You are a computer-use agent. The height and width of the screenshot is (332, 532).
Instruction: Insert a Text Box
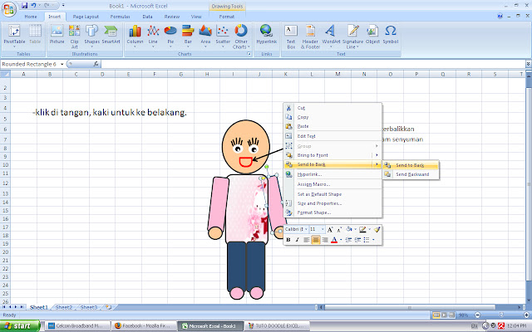coord(291,37)
